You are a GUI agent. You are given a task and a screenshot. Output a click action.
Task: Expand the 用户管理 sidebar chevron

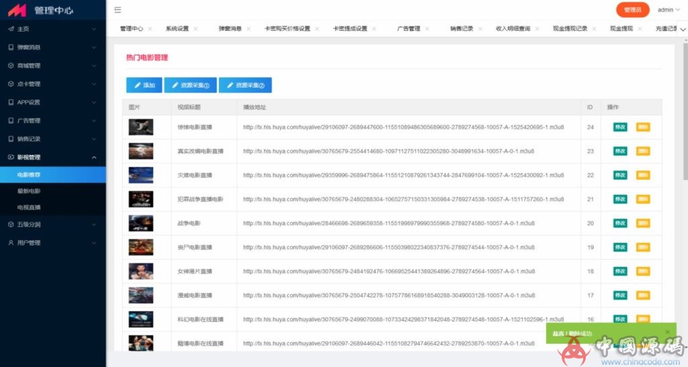pyautogui.click(x=94, y=243)
